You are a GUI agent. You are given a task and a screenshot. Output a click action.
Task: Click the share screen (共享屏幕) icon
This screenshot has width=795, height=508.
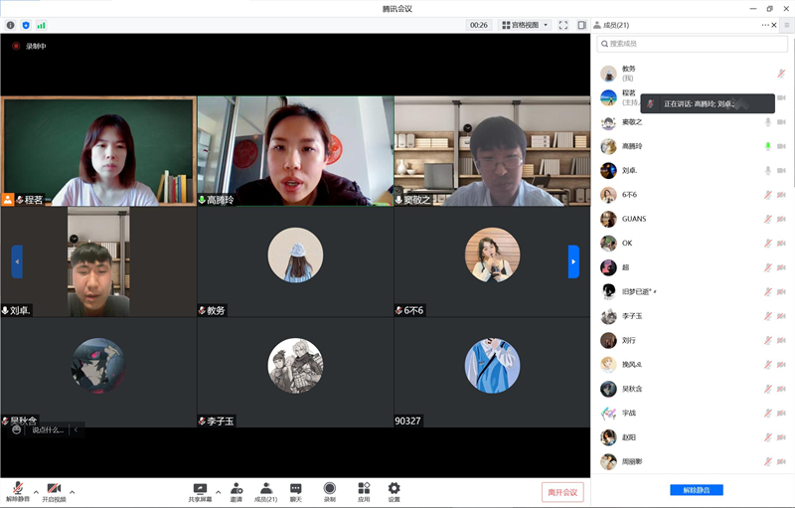201,488
